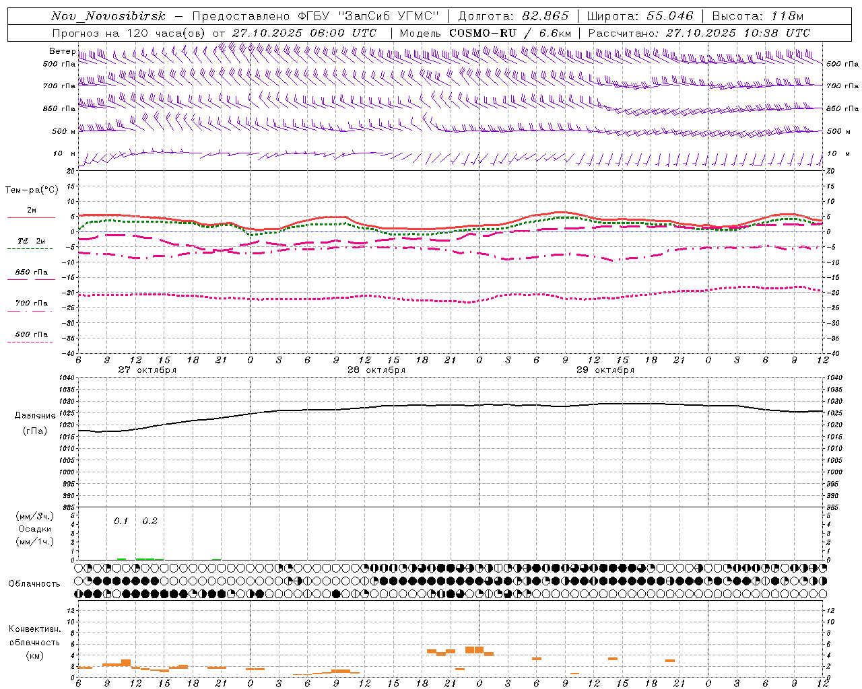Click the dash-dot 700 гПа legend line
862x689 pixels.
click(30, 311)
